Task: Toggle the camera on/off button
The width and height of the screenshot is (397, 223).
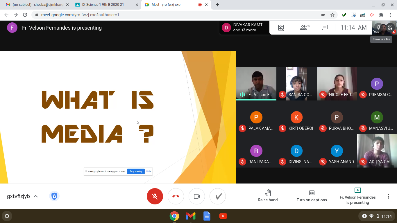Action: click(x=197, y=196)
